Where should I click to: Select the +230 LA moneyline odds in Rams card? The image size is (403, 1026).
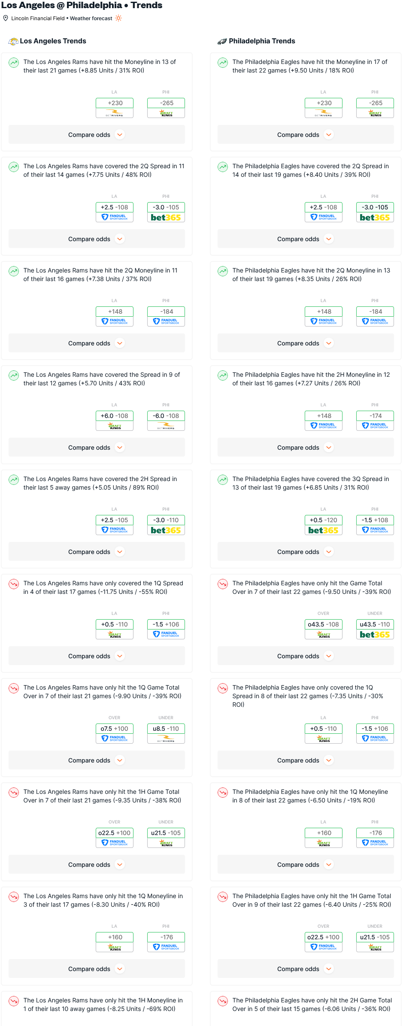pos(115,103)
